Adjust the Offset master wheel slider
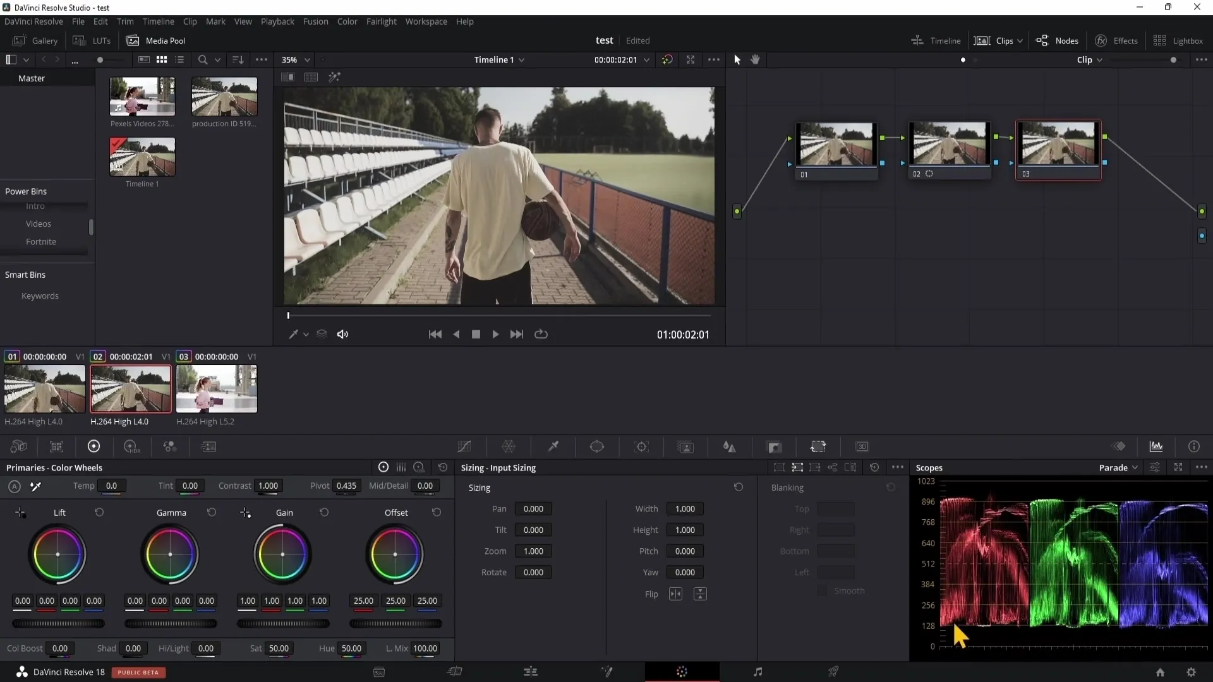Viewport: 1213px width, 682px height. pyautogui.click(x=395, y=624)
